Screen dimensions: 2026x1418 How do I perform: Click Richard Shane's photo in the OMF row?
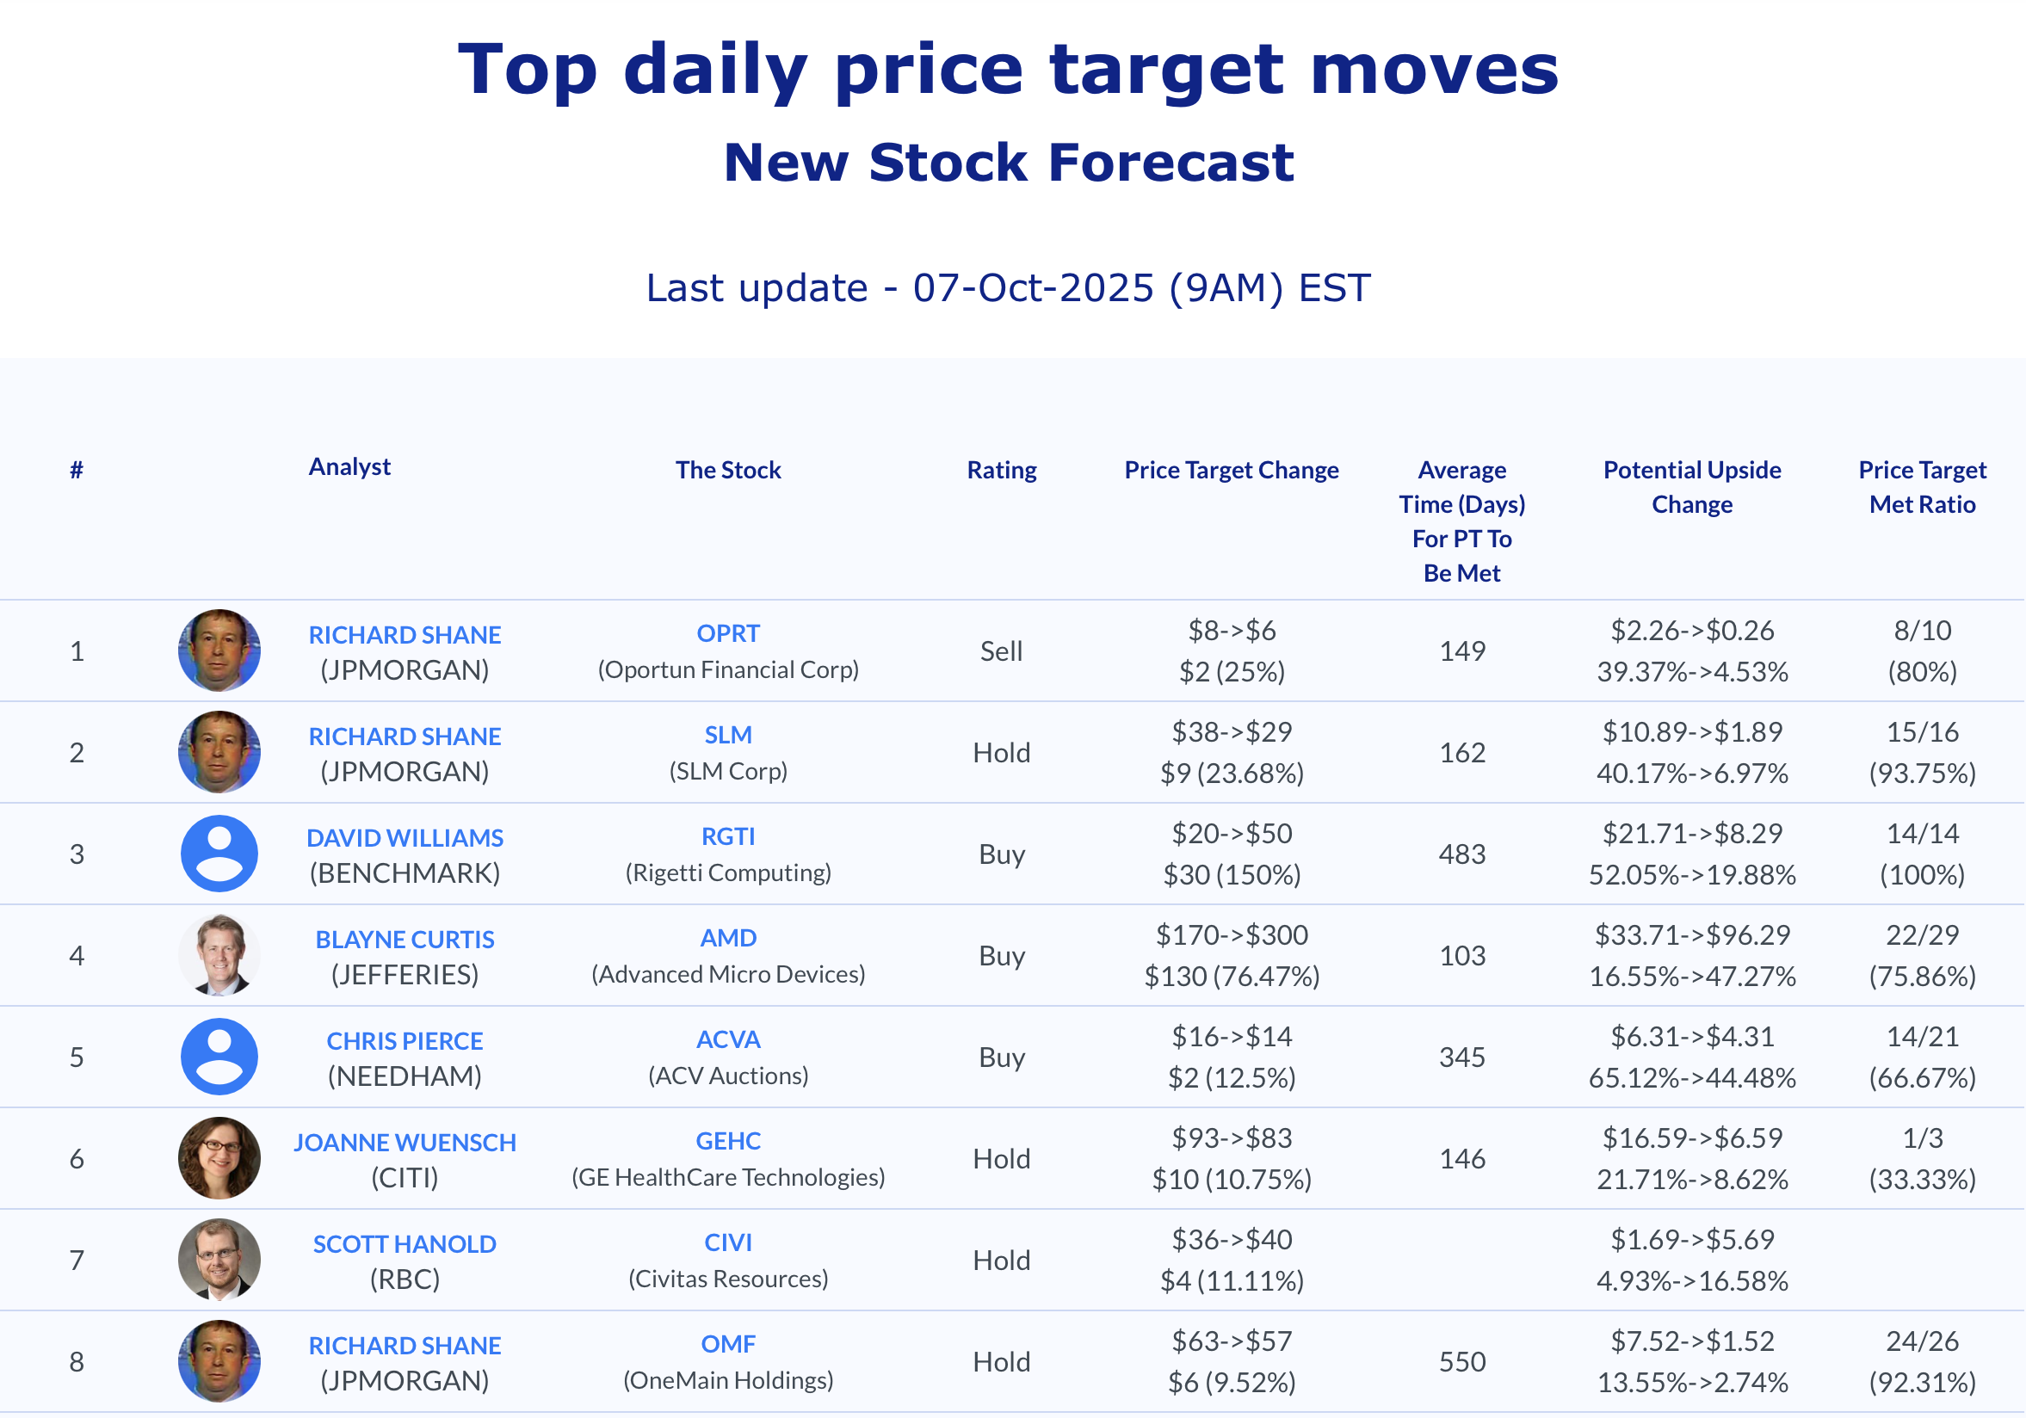[219, 1360]
